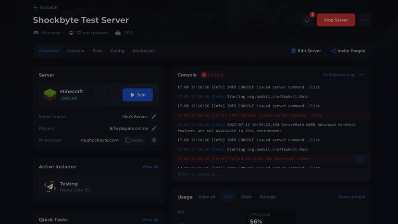View all Quick Tasks
Screen dimensions: 398x224
150,219
